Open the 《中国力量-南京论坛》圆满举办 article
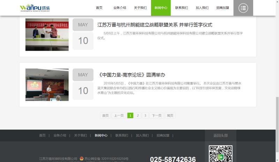The height and width of the screenshot is (162, 279). point(131,75)
